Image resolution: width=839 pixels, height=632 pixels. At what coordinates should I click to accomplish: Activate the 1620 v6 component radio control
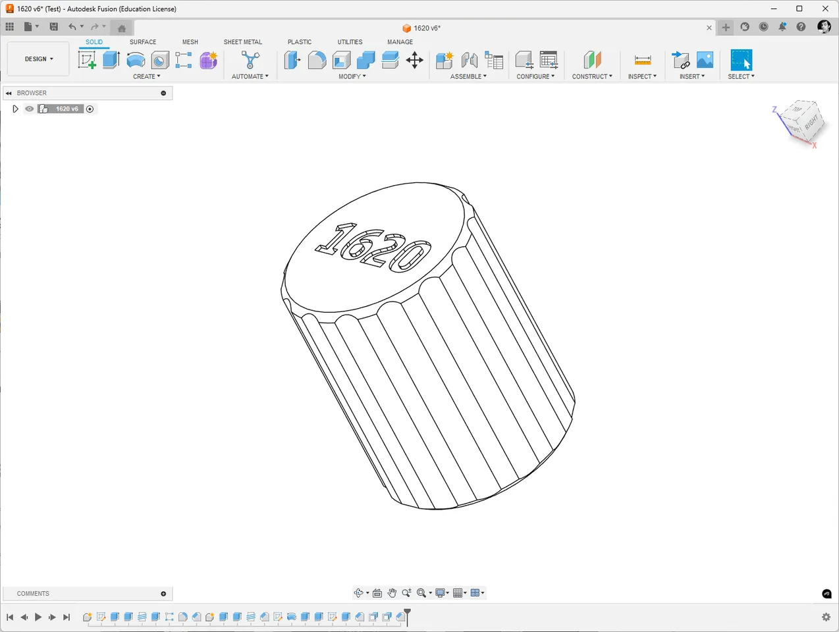click(x=90, y=109)
